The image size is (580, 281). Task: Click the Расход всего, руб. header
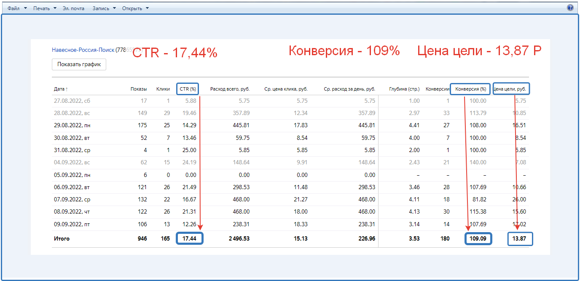pyautogui.click(x=230, y=89)
